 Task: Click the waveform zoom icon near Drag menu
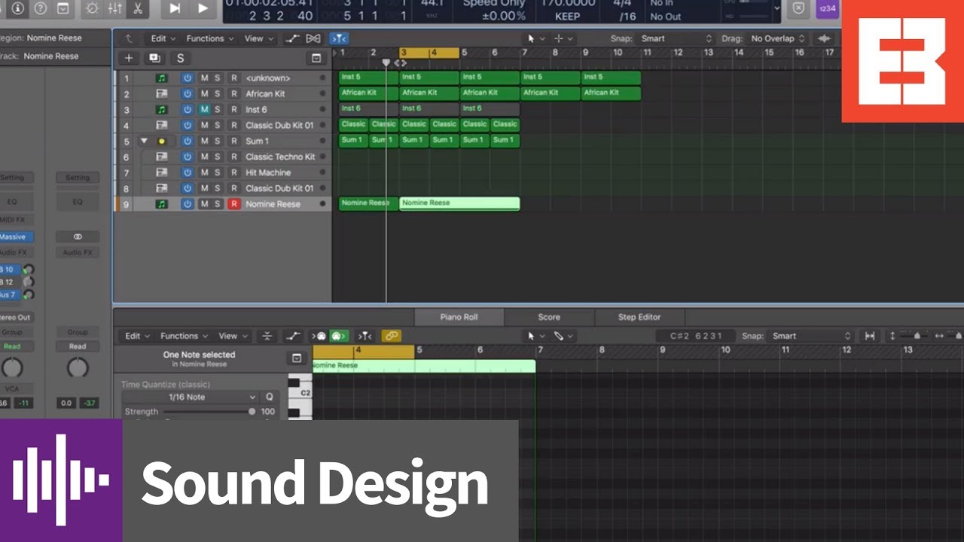[x=825, y=38]
